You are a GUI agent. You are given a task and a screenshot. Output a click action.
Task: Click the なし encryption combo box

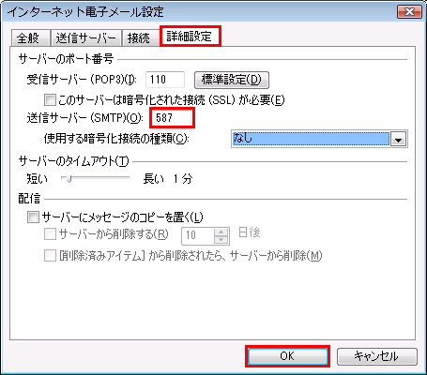(319, 139)
